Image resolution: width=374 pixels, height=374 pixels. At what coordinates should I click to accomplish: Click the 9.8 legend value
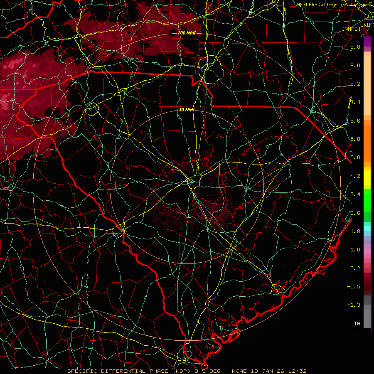click(x=355, y=47)
